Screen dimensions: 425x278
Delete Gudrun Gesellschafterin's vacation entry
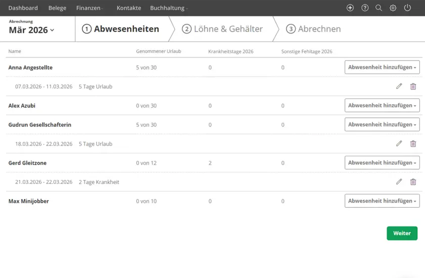point(413,144)
